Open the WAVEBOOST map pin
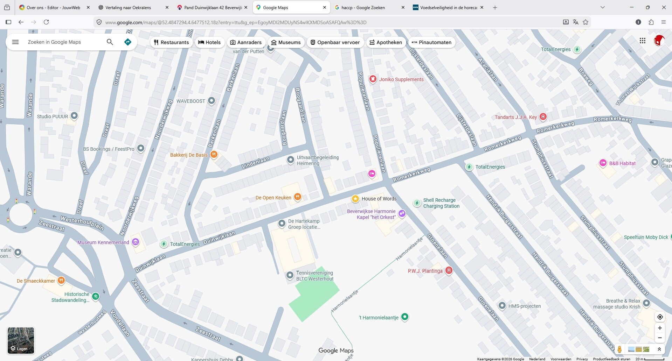This screenshot has height=361, width=672. pyautogui.click(x=212, y=101)
